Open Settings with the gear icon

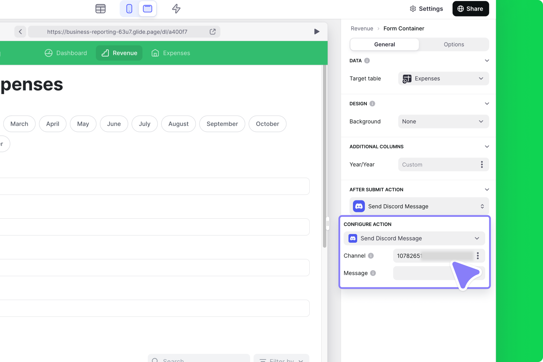[426, 9]
